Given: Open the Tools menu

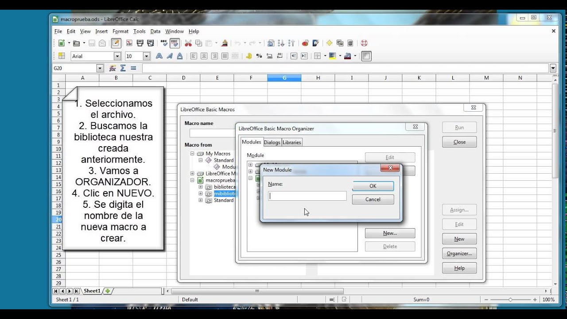Looking at the screenshot, I should 139,31.
